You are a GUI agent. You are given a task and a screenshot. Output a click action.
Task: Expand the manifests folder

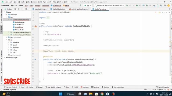(x=6, y=15)
